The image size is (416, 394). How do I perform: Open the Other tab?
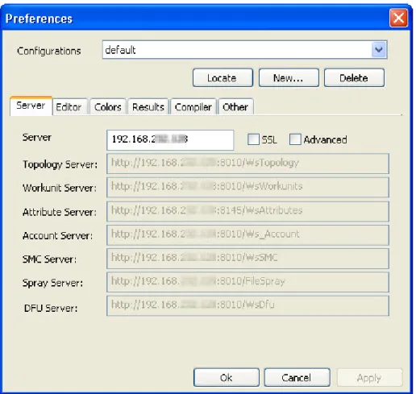tap(235, 107)
